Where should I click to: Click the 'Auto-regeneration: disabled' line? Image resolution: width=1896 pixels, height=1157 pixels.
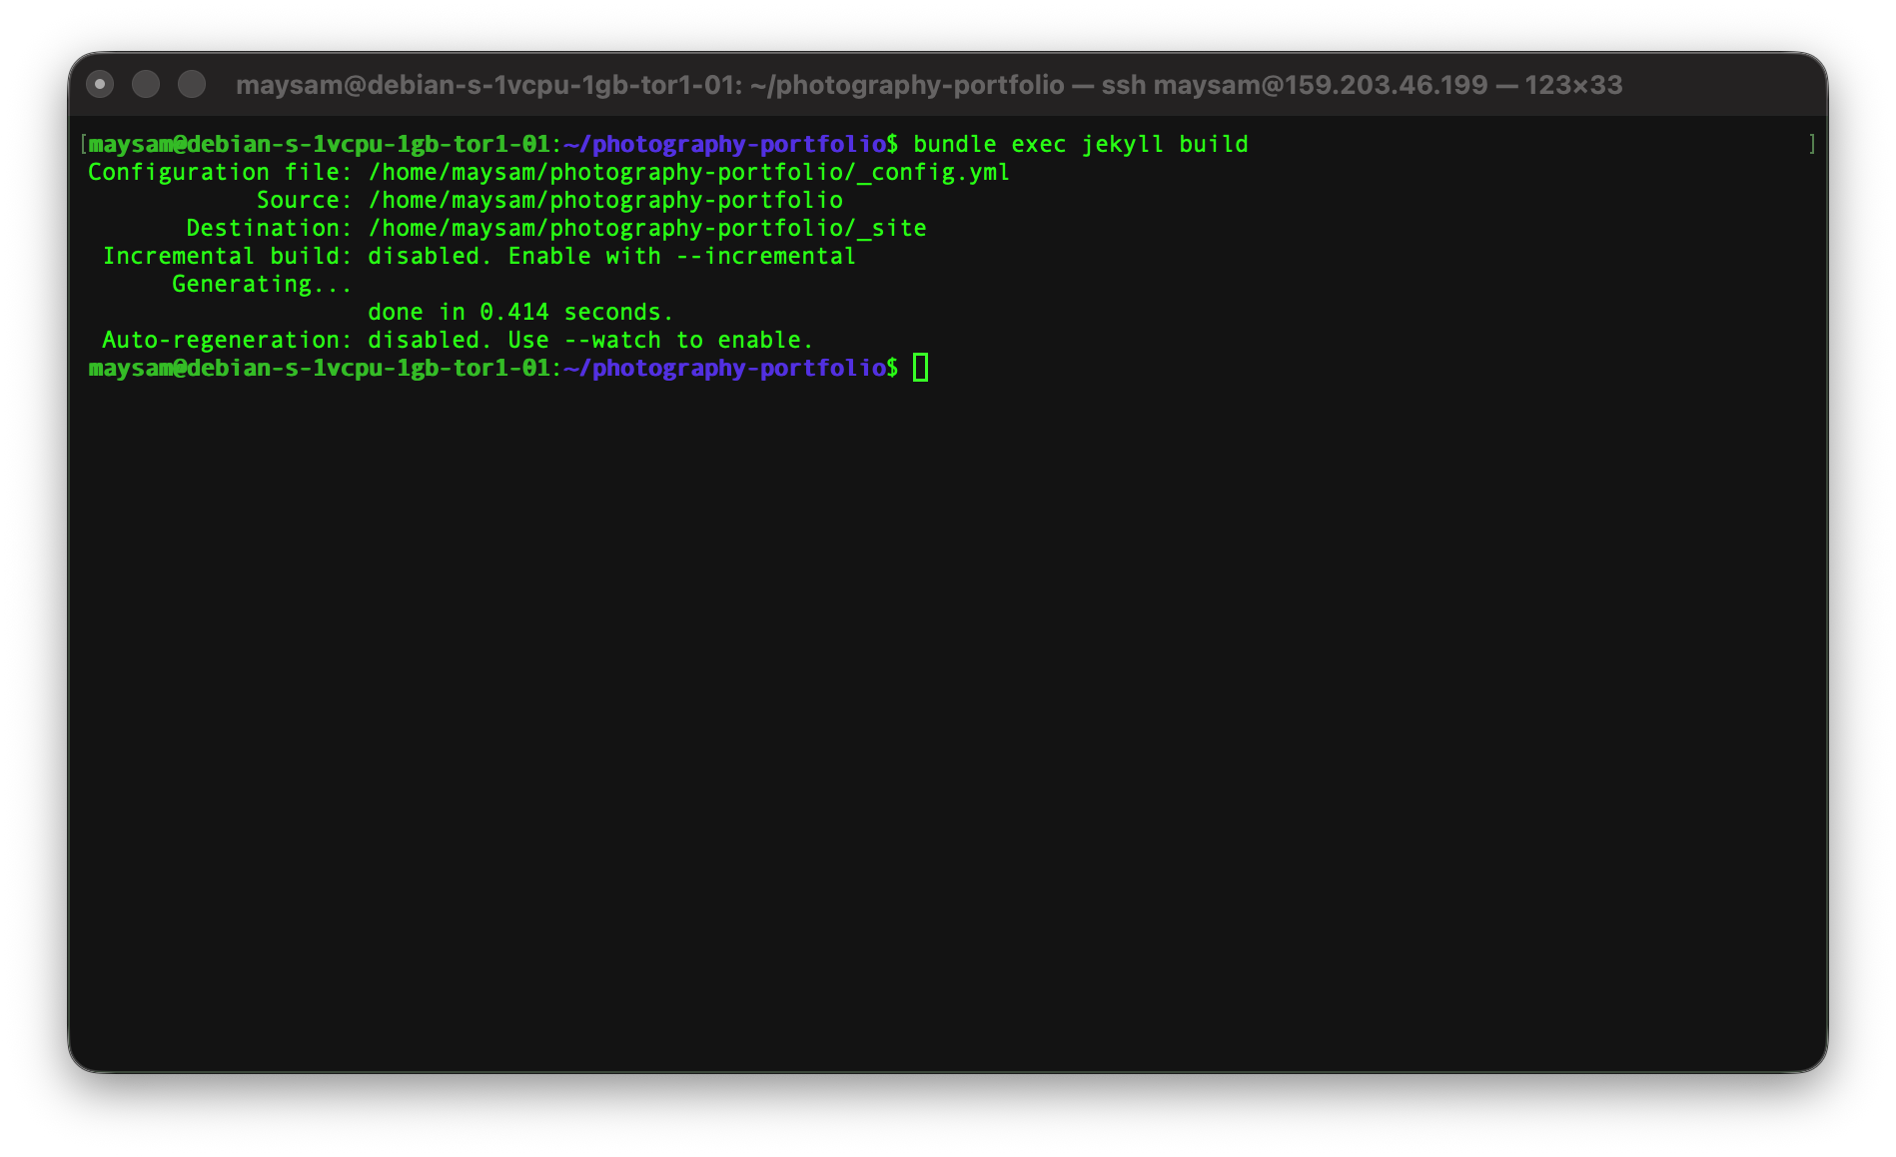pos(458,340)
